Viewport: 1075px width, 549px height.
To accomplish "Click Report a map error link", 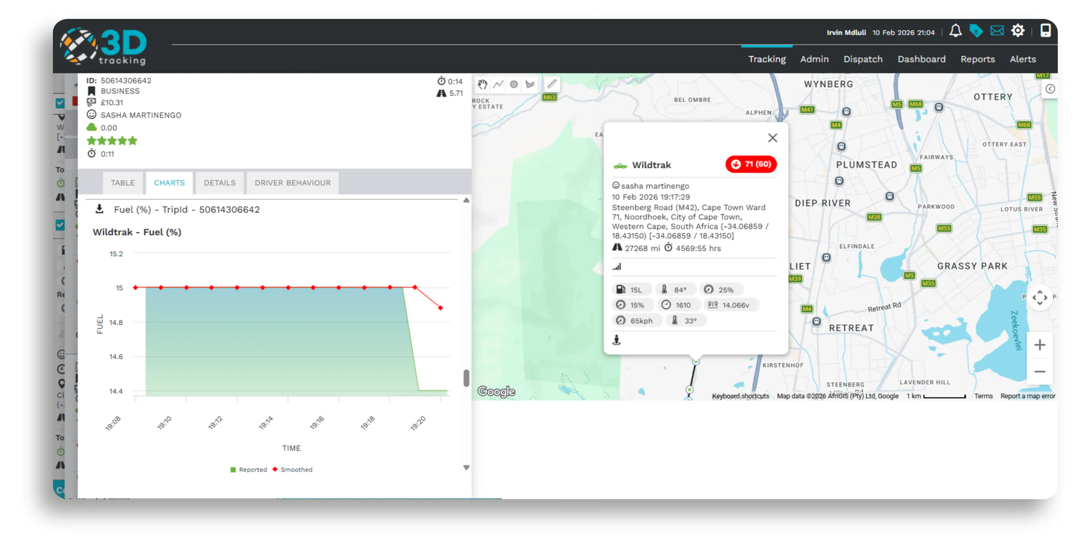I will (1027, 396).
